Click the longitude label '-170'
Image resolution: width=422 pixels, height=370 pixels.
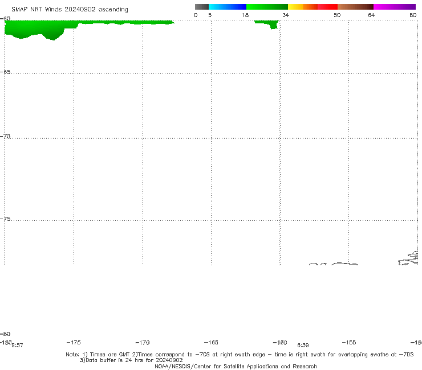[x=143, y=343]
